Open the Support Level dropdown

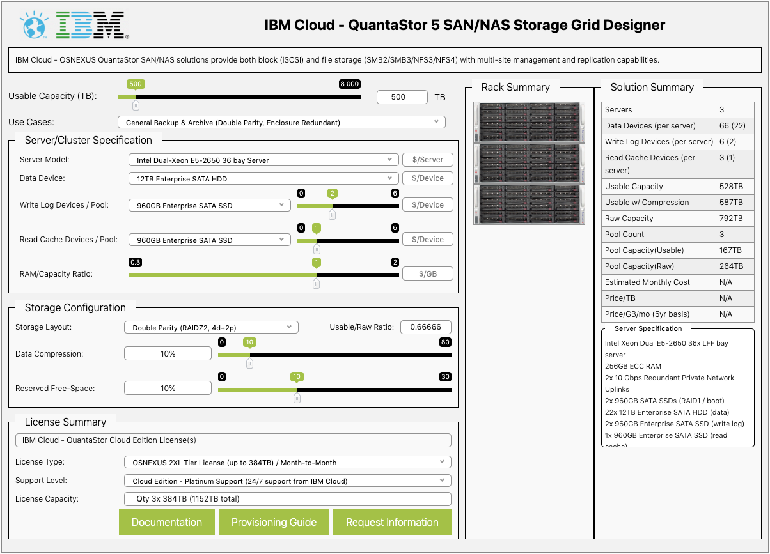click(287, 481)
